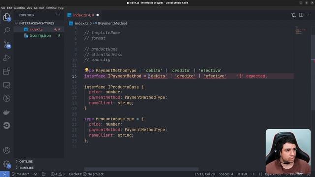This screenshot has width=315, height=177.
Task: Open the Terminal menu
Action: pyautogui.click(x=51, y=8)
